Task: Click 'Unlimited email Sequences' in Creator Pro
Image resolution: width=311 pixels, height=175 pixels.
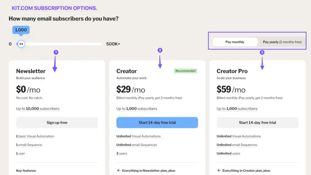Action: point(237,145)
